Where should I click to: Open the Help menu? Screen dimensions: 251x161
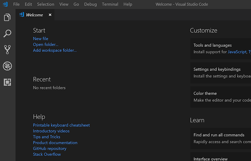click(x=128, y=4)
